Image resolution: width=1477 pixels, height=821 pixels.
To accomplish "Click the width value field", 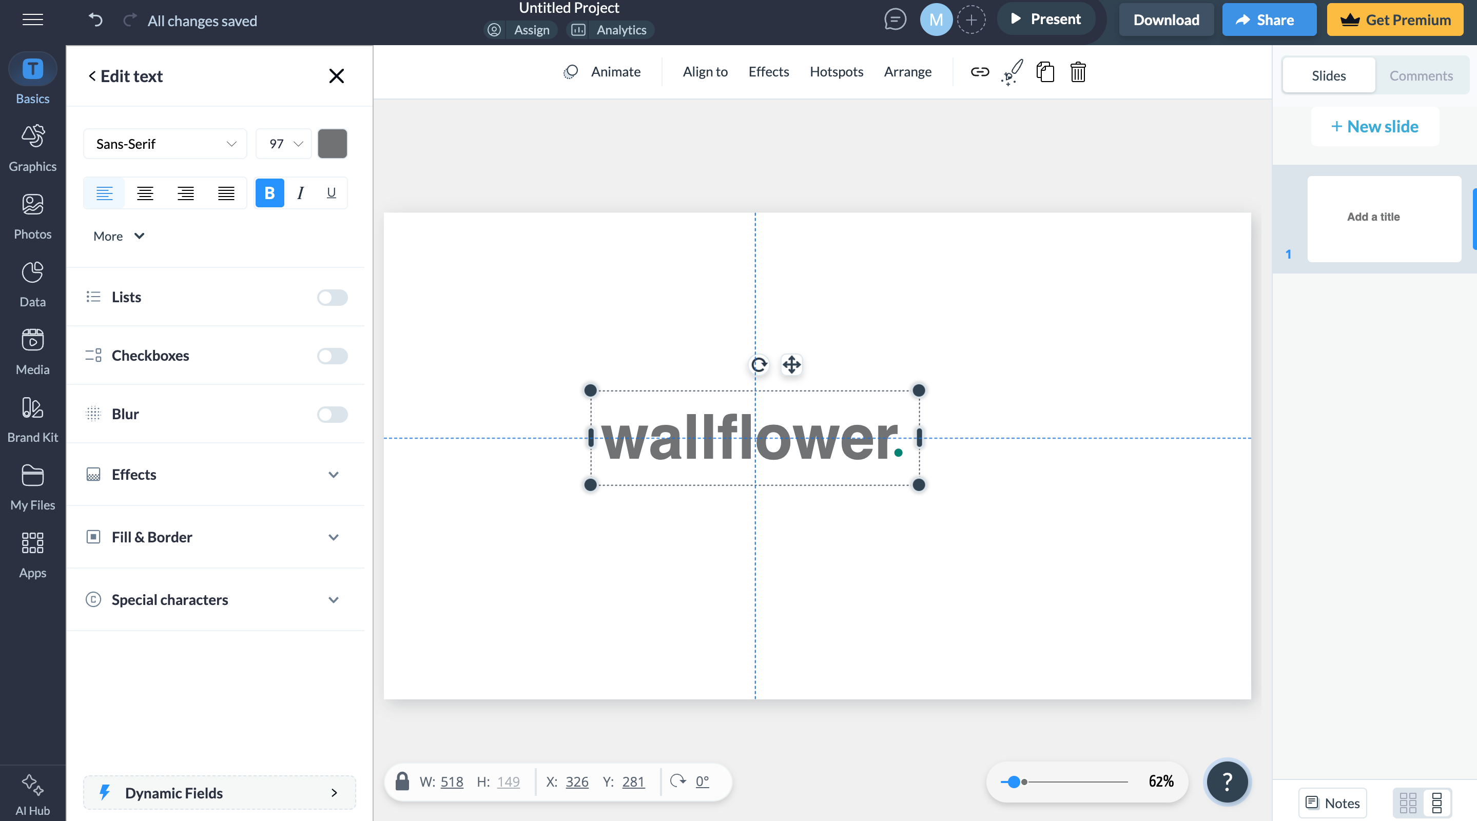I will 451,781.
